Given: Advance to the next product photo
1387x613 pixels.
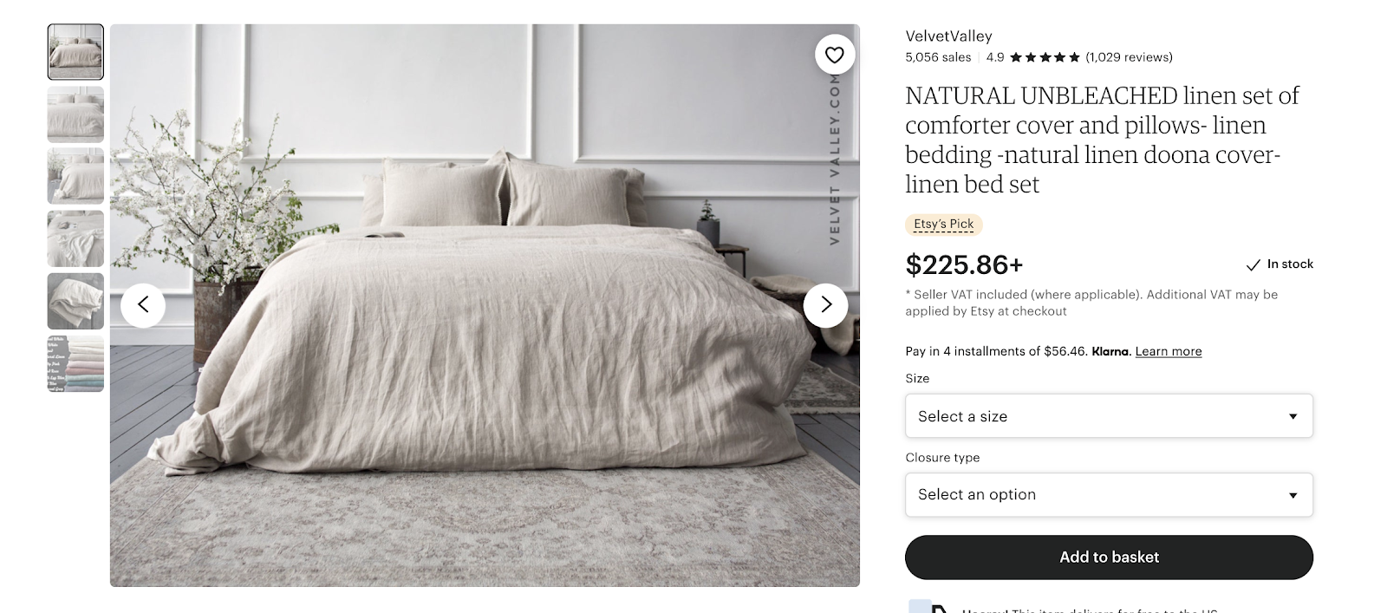Looking at the screenshot, I should 825,305.
